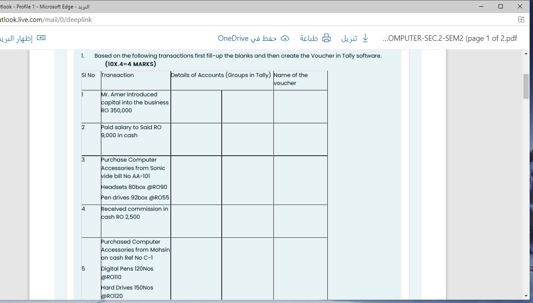Click first accounts cell for salary row
This screenshot has width=533, height=303.
click(196, 139)
